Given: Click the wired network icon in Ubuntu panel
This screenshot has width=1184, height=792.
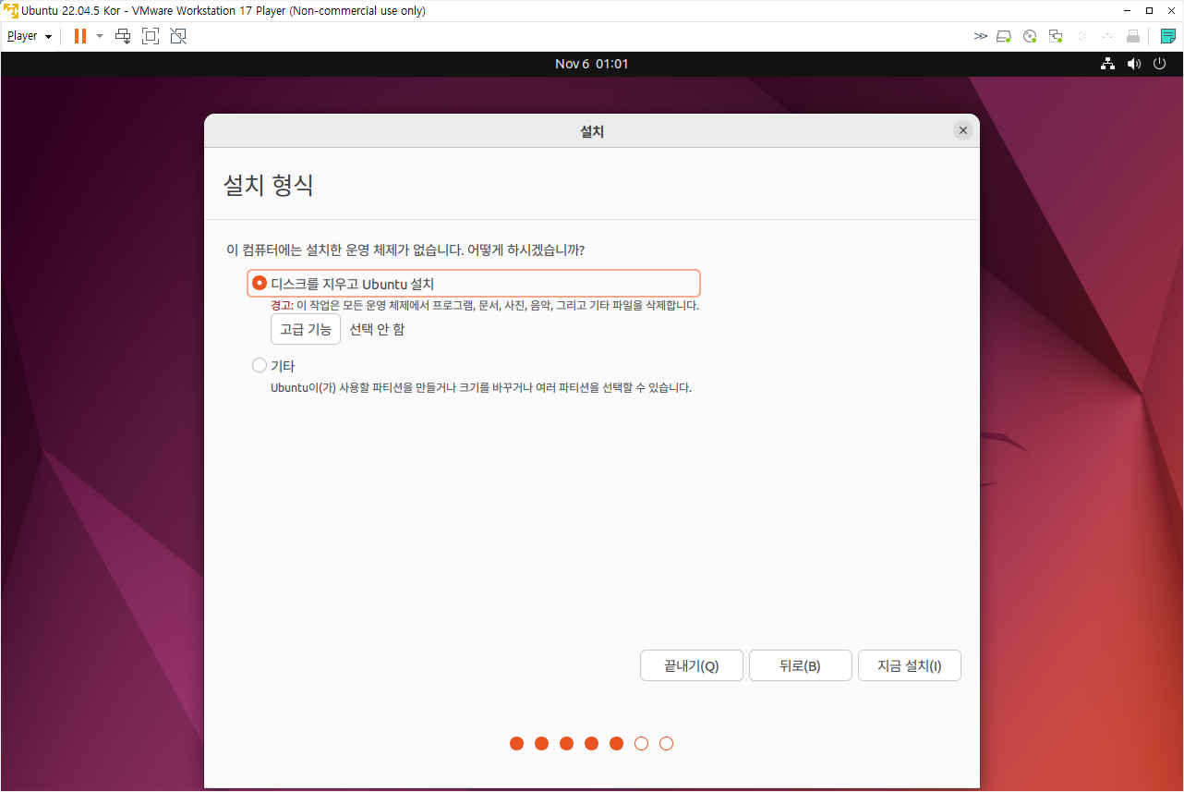Looking at the screenshot, I should [x=1108, y=64].
